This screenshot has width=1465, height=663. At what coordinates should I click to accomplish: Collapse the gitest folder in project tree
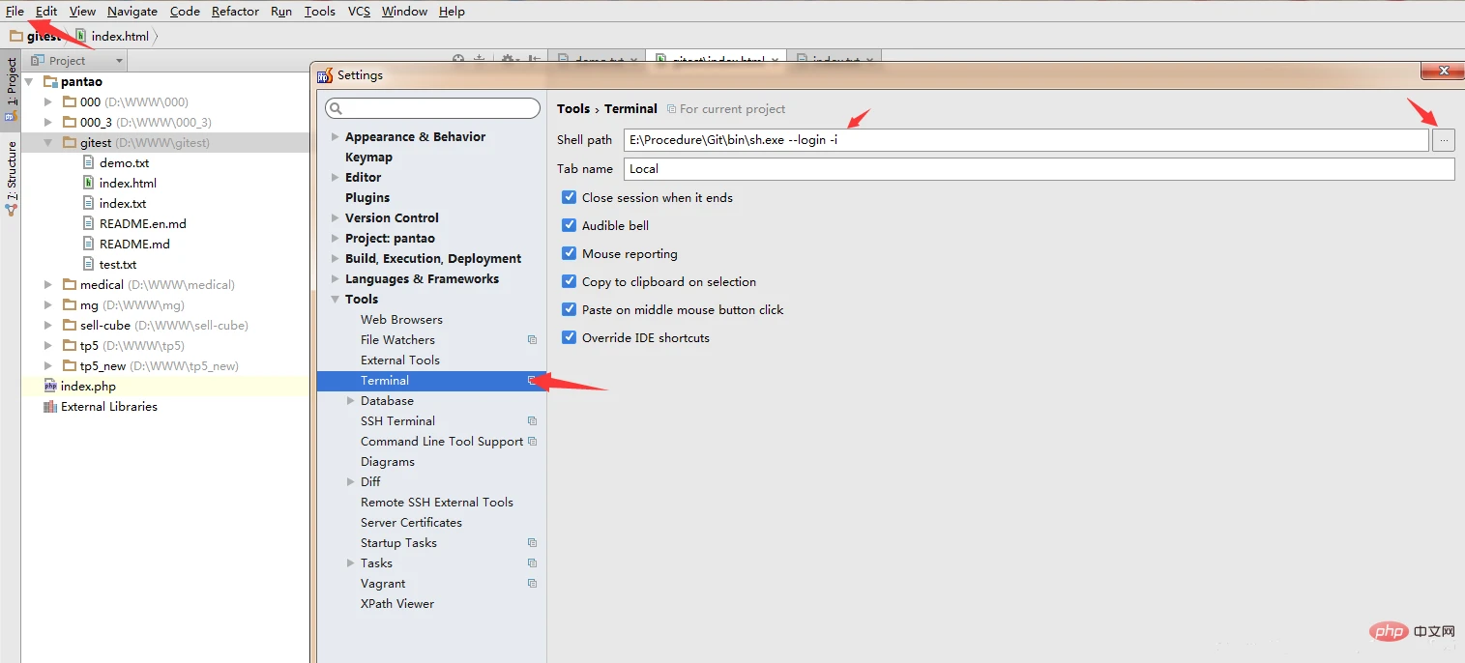(47, 143)
